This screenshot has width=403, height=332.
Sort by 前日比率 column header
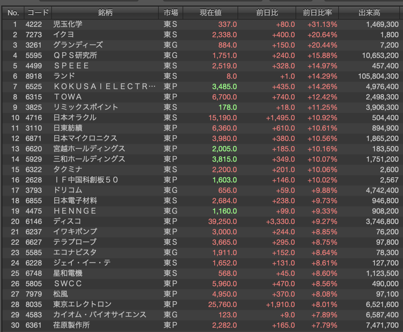click(x=317, y=13)
